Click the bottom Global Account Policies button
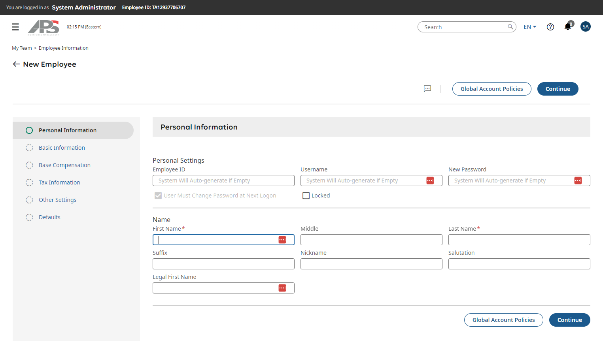 click(x=503, y=320)
